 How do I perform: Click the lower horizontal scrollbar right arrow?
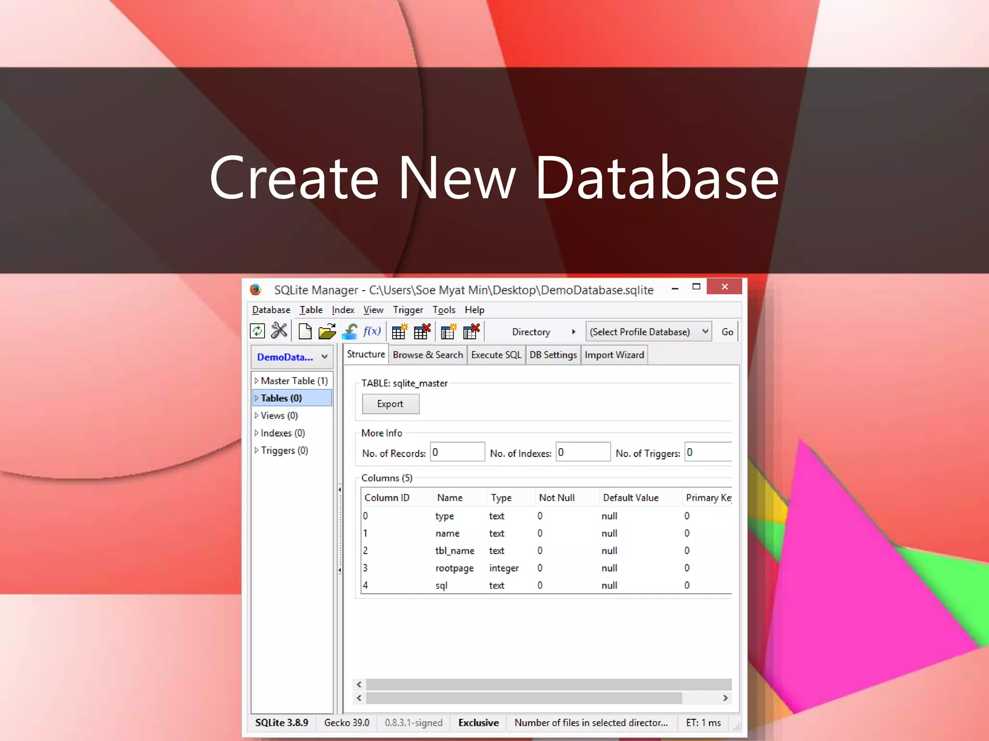[x=725, y=698]
